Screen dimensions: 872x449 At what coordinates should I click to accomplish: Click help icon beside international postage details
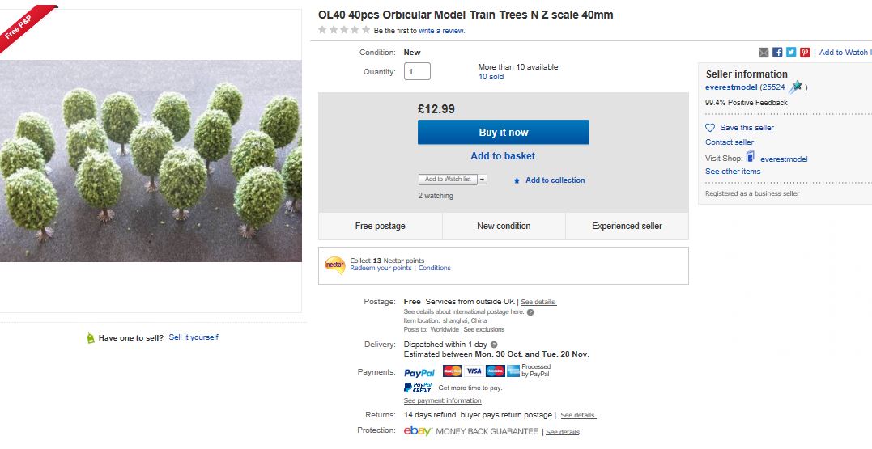click(x=530, y=312)
